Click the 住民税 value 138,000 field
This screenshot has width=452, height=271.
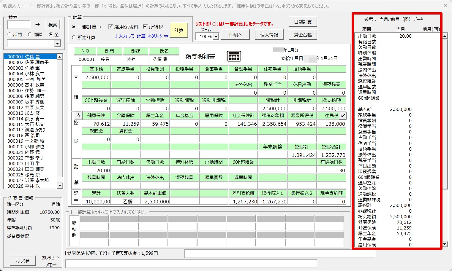(x=331, y=124)
